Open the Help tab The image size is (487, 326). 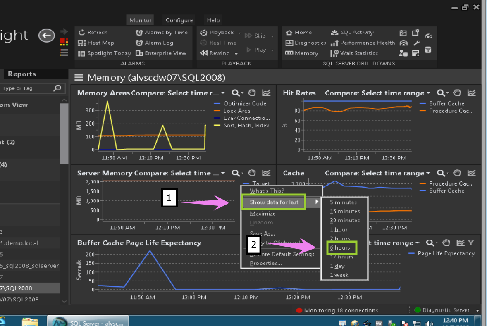213,20
